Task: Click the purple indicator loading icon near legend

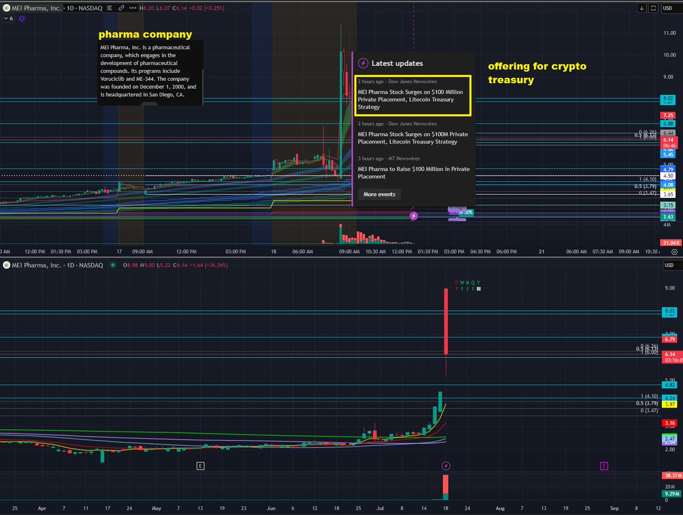Action: [22, 18]
